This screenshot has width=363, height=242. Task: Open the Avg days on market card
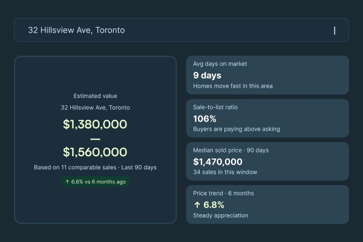(267, 75)
